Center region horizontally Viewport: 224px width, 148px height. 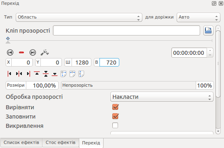19,74
